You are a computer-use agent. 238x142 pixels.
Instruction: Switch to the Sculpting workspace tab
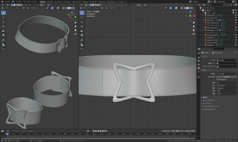tap(58, 2)
